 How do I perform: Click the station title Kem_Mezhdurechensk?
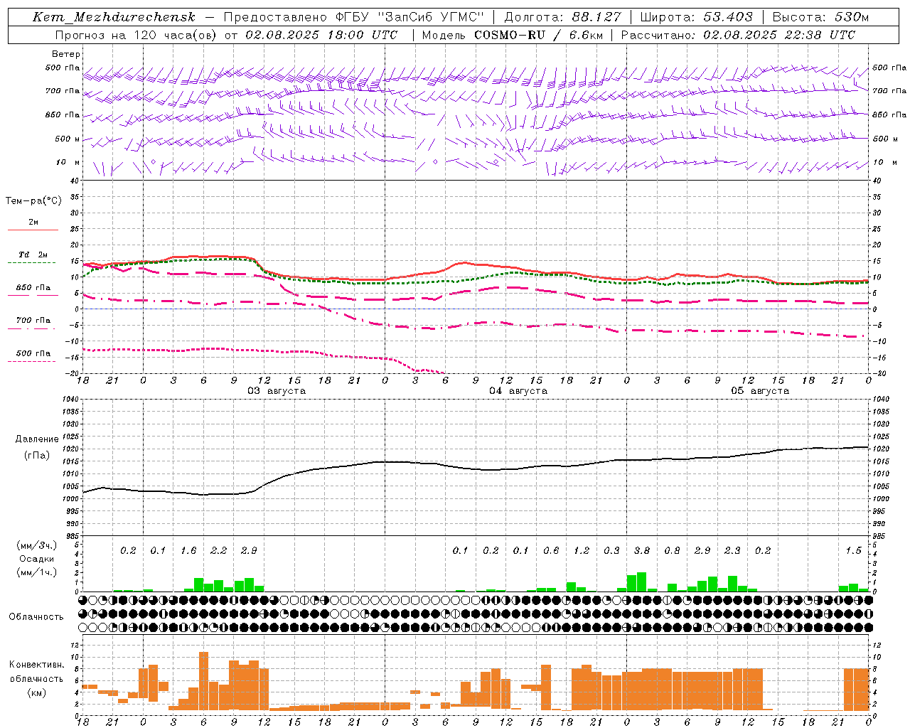[114, 17]
